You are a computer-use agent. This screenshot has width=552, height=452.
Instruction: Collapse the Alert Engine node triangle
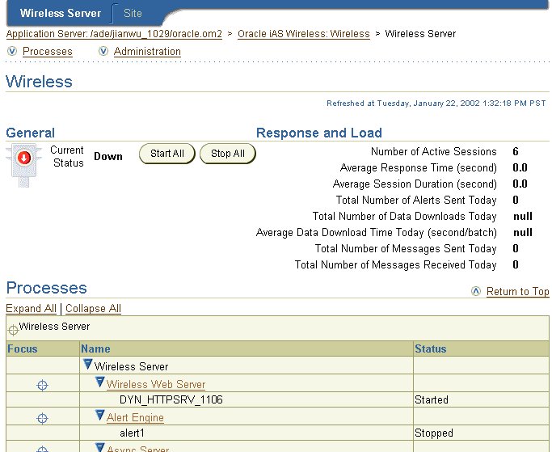(100, 415)
